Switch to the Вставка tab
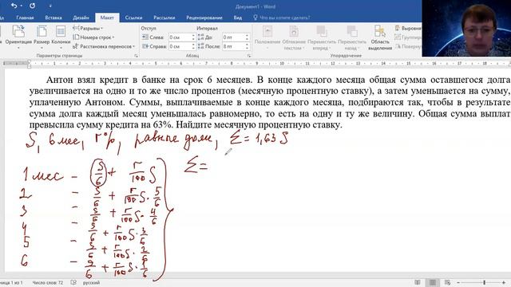Image resolution: width=511 pixels, height=287 pixels. pos(53,18)
